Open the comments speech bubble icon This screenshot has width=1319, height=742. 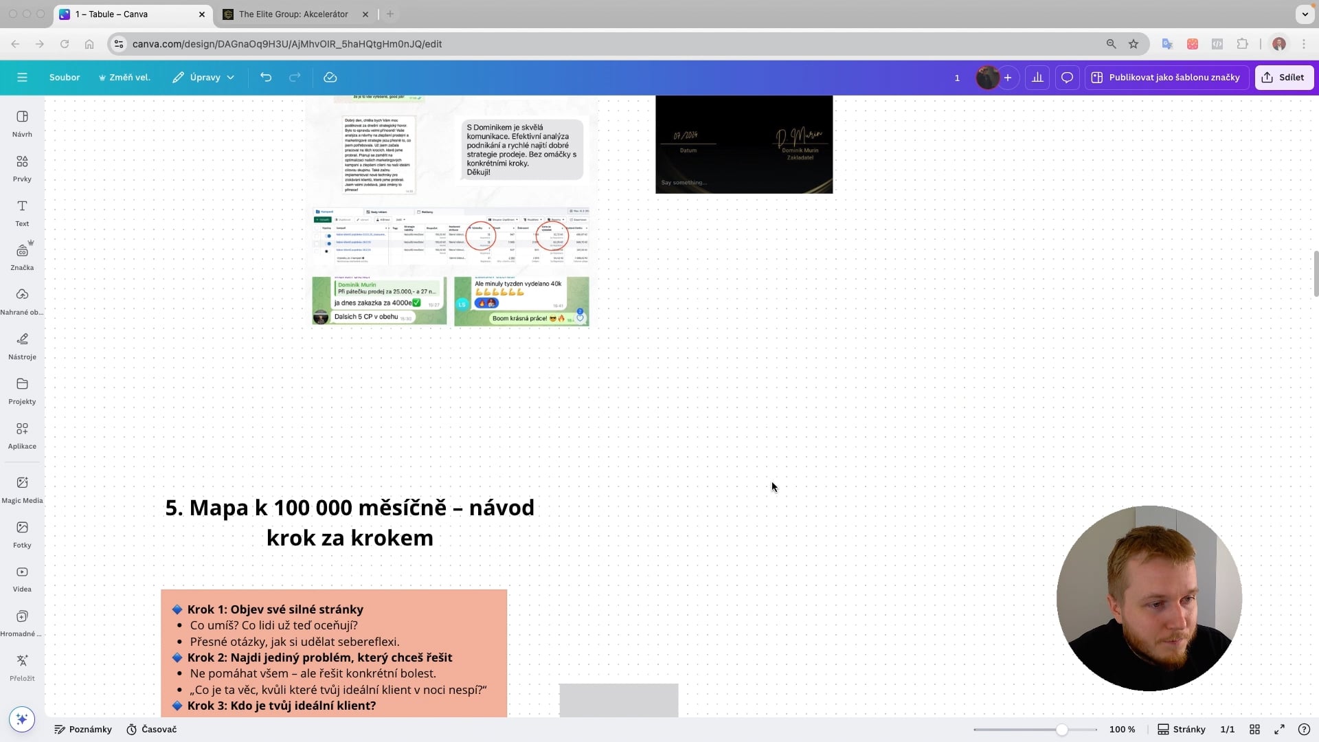[x=1067, y=78]
